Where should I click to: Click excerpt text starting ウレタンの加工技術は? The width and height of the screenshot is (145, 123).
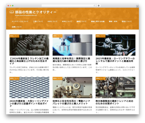29,70
